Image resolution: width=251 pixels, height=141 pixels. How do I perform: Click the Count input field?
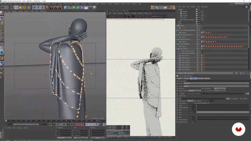(x=211, y=101)
